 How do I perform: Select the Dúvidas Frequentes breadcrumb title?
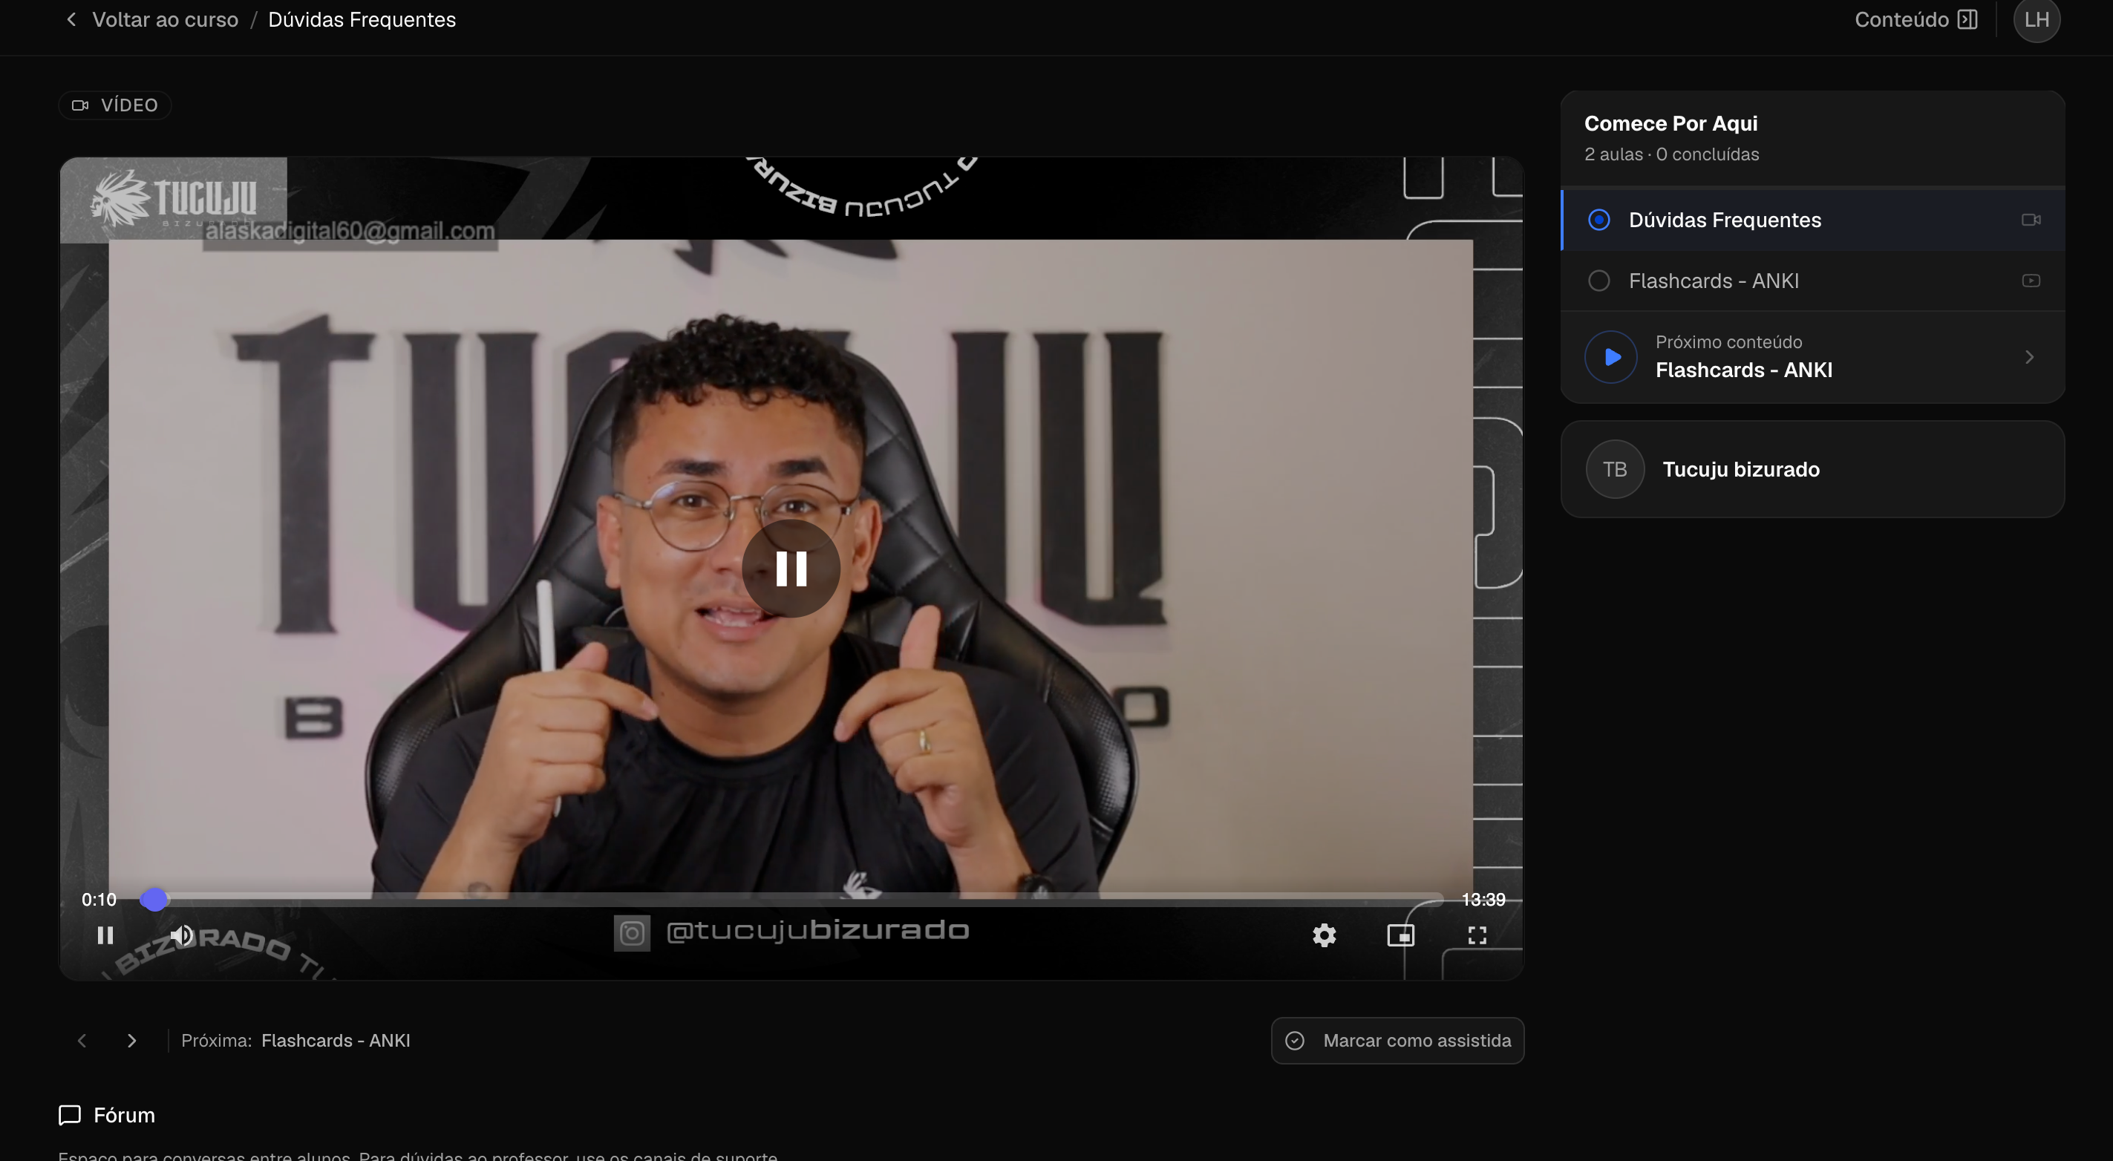point(362,20)
